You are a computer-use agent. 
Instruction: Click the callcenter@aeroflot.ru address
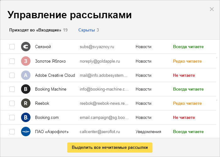click(100, 132)
